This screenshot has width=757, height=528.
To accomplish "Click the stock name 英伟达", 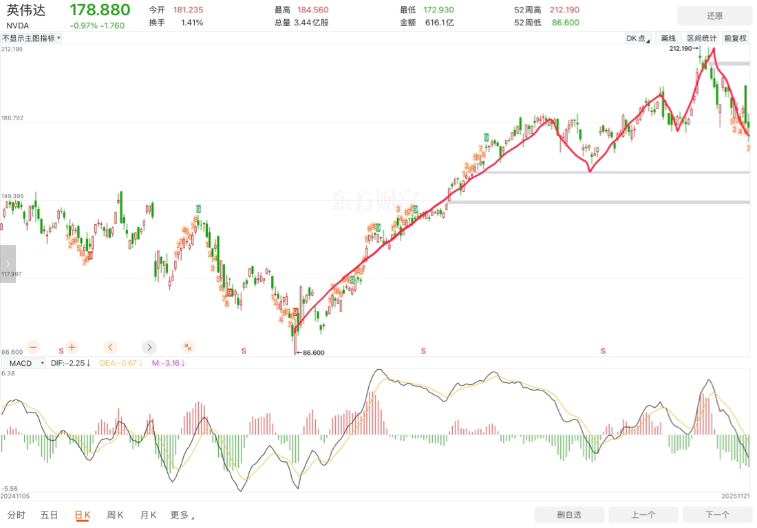I will pyautogui.click(x=26, y=10).
